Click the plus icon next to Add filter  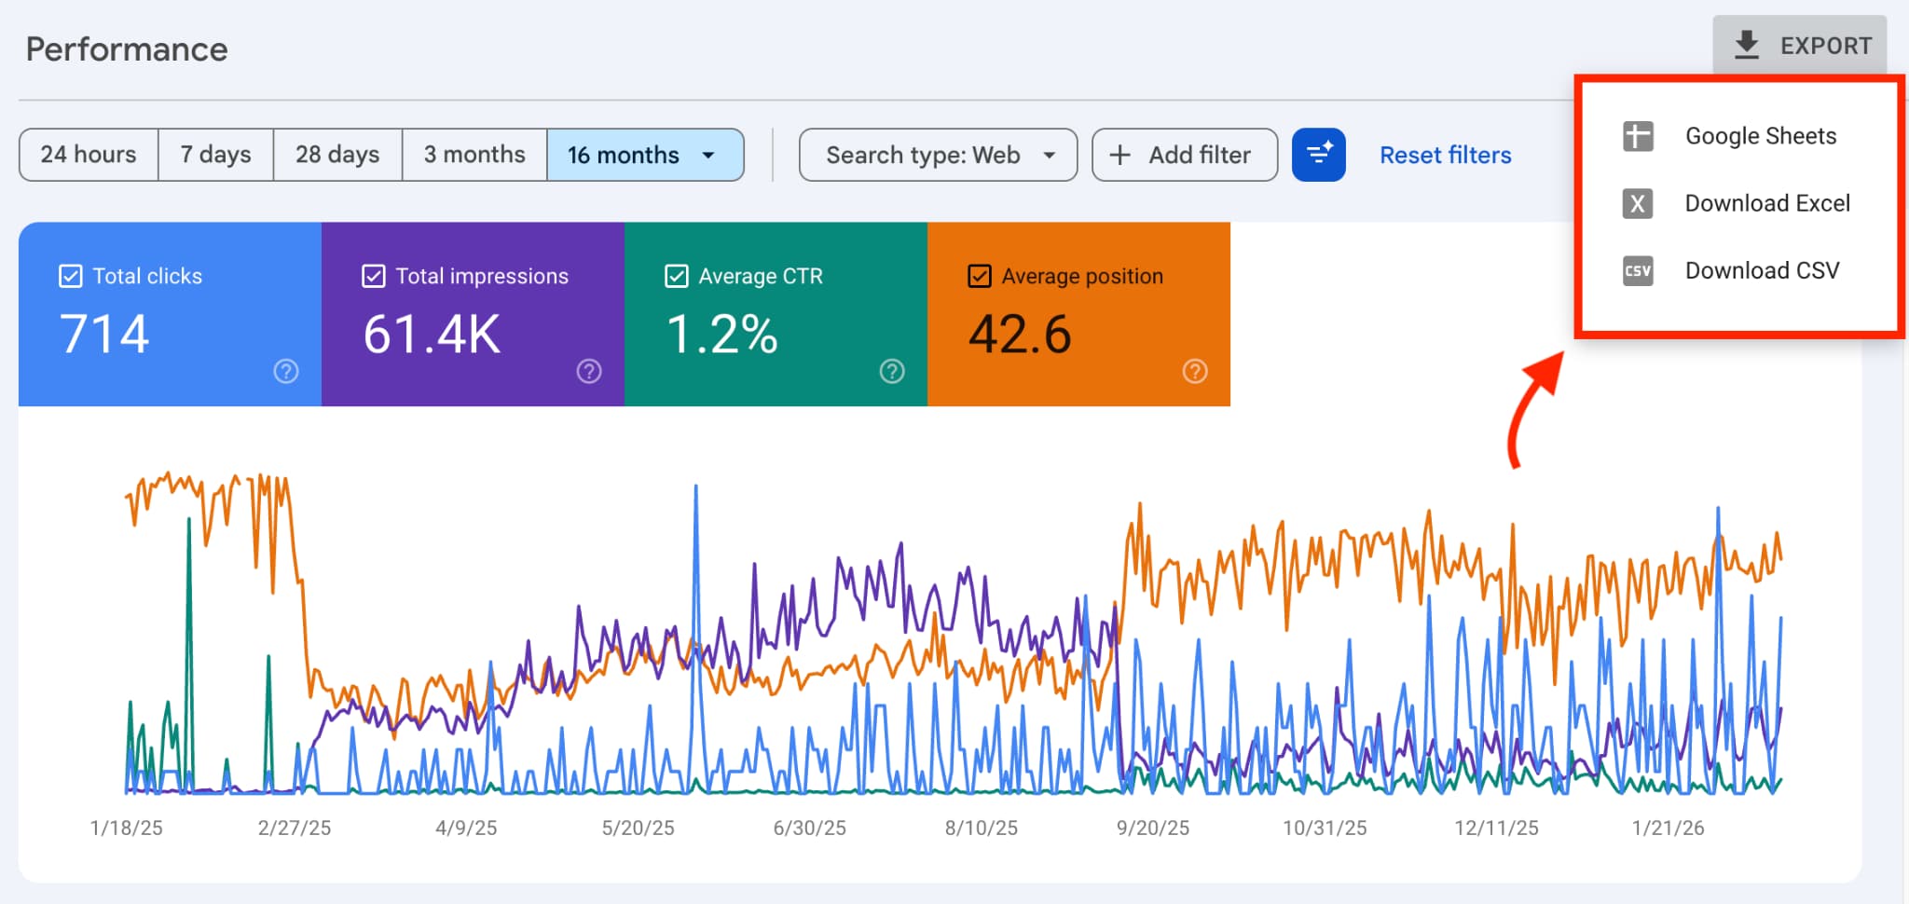pyautogui.click(x=1120, y=155)
